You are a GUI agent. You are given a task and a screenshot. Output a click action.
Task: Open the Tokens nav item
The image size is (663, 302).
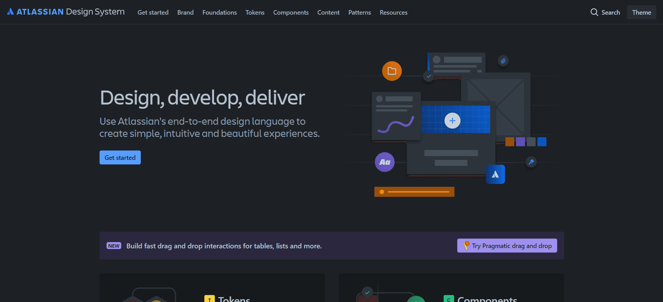pos(255,13)
